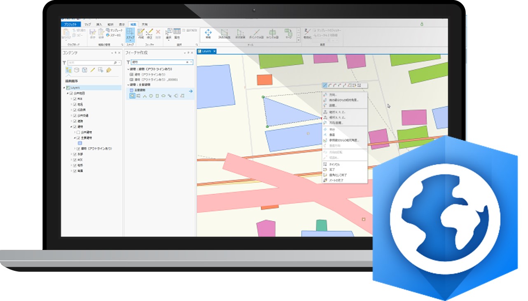Viewport: 528px width, 301px height.
Task: Collapse the Layers map node in Contents
Action: (64, 88)
